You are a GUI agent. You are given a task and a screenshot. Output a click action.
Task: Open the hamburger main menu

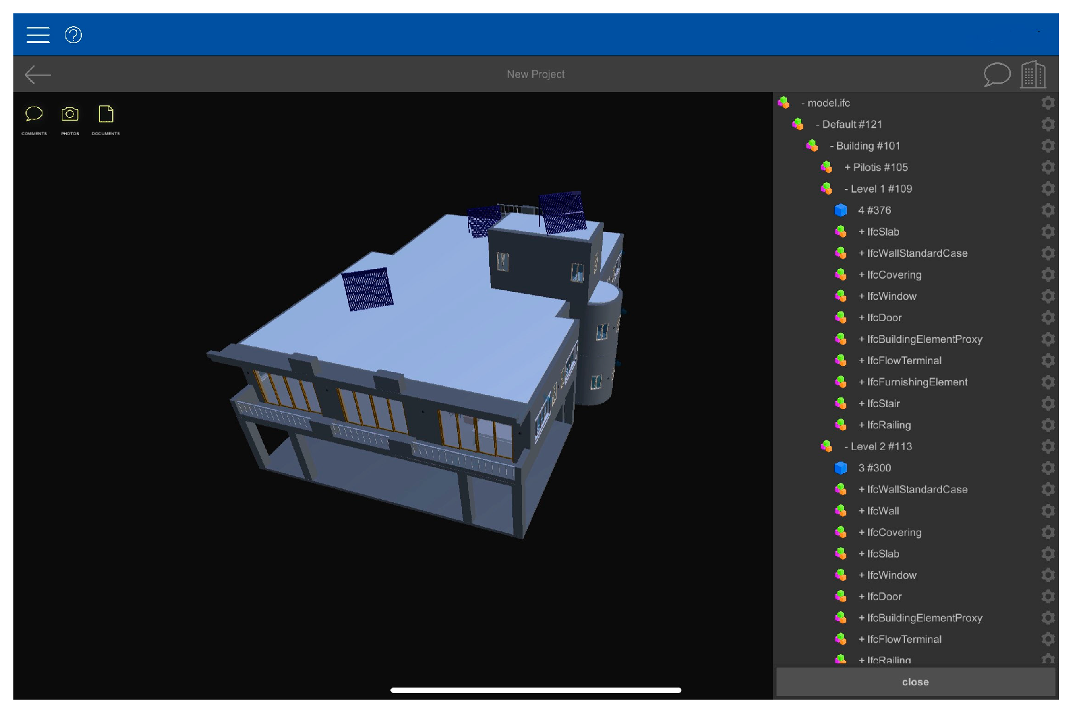(38, 35)
